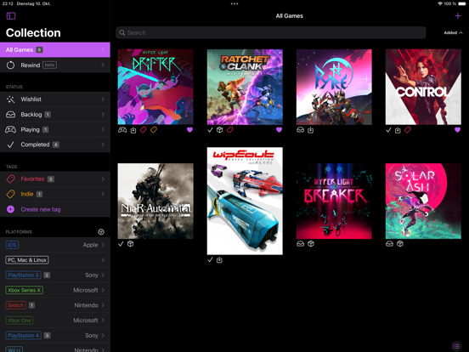The height and width of the screenshot is (352, 469).
Task: Click the Rewind circular arrow icon
Action: pyautogui.click(x=10, y=65)
